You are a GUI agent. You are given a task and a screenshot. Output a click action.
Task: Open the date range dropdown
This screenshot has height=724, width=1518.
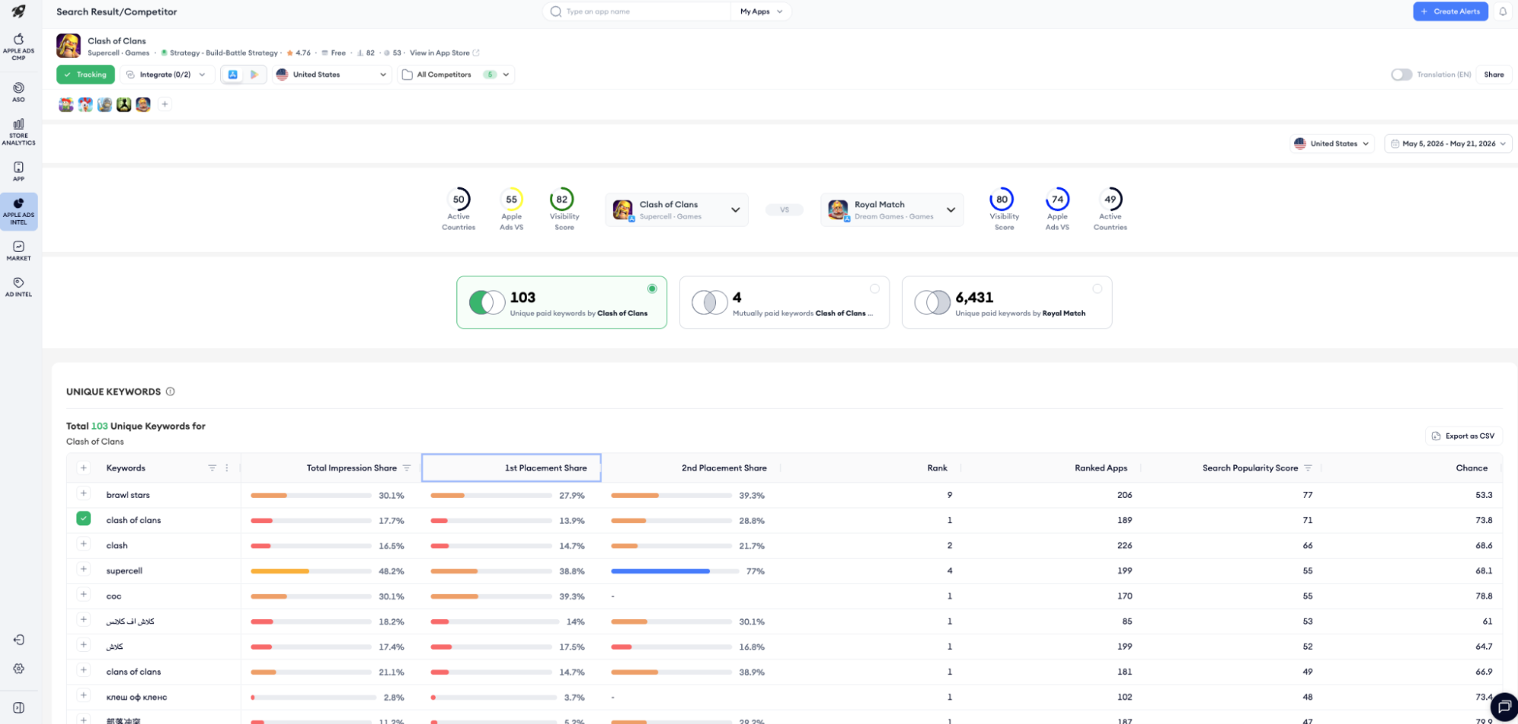pyautogui.click(x=1448, y=143)
